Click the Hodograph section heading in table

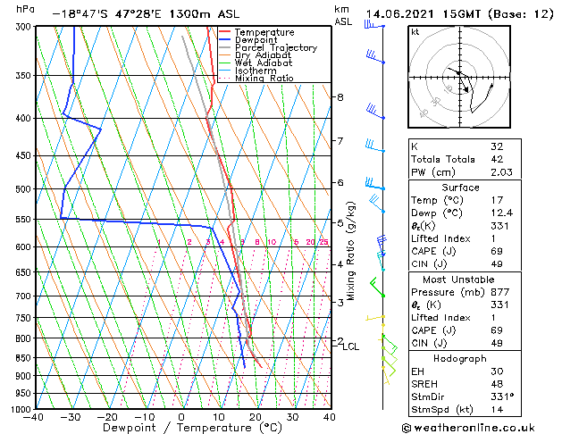pyautogui.click(x=460, y=359)
